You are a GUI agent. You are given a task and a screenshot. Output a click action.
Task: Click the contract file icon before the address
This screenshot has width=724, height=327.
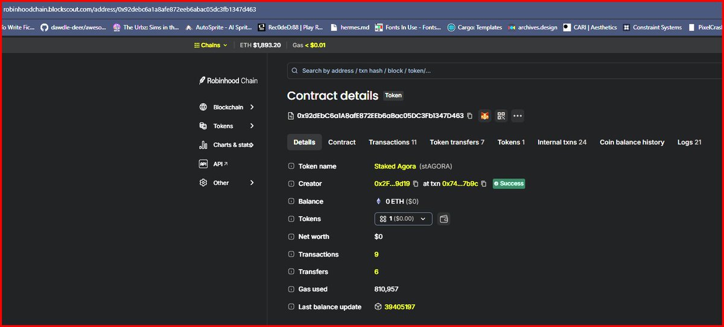(291, 116)
